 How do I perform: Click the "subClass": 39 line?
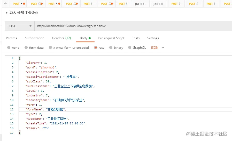(x=38, y=81)
